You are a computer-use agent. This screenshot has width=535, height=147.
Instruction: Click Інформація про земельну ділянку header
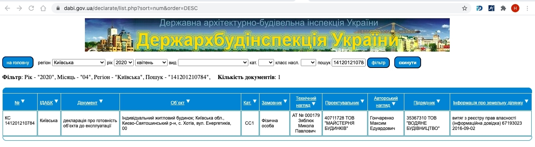[x=488, y=103]
